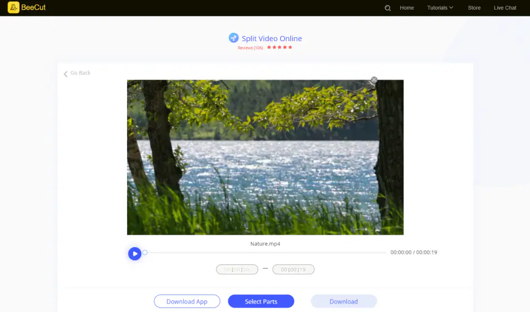Open the search magnifier icon
The width and height of the screenshot is (530, 312).
tap(388, 8)
